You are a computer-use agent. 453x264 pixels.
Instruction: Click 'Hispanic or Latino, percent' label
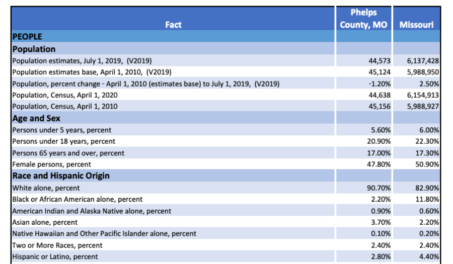click(55, 257)
